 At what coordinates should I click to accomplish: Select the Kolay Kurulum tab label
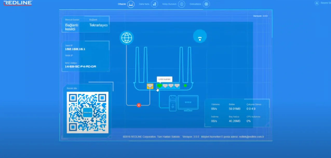pos(169,4)
